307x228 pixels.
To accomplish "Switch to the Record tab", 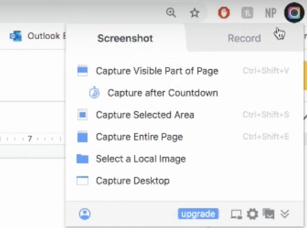I will click(x=244, y=38).
